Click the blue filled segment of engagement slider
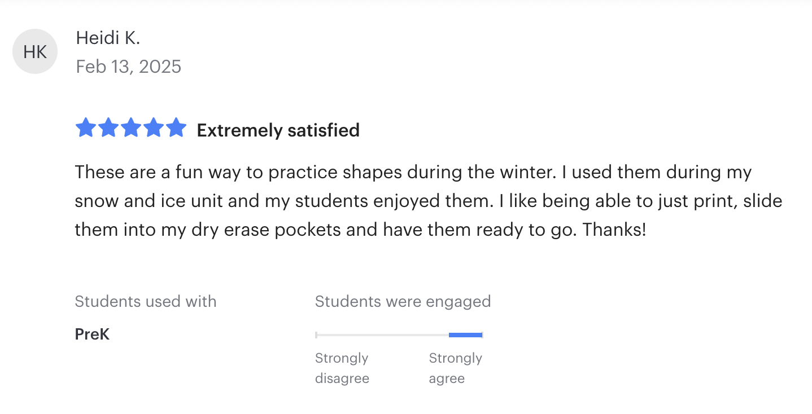 pyautogui.click(x=465, y=335)
